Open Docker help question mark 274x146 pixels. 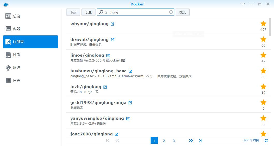pos(243,4)
